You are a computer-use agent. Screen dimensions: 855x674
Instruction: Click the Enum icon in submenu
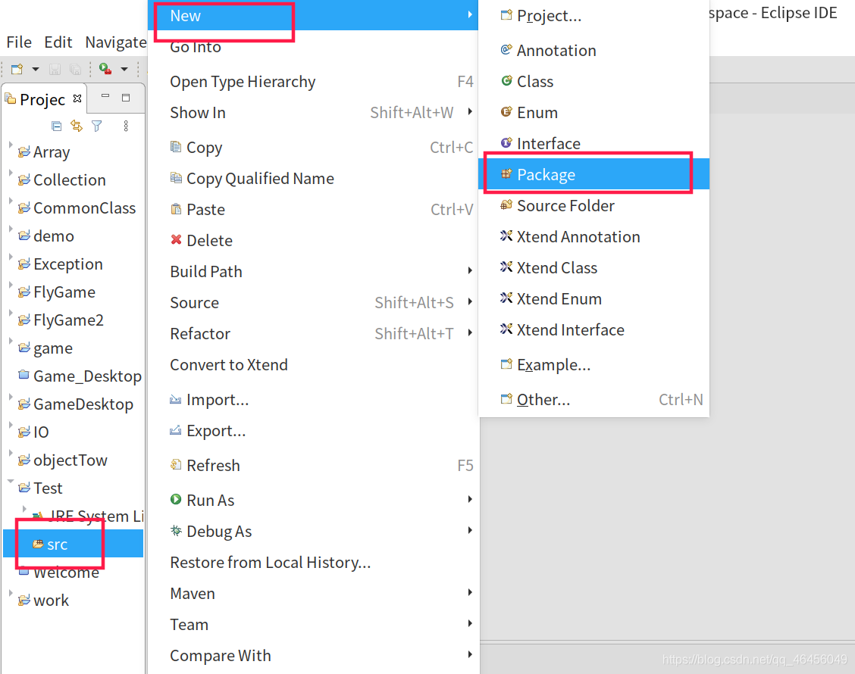pos(506,111)
